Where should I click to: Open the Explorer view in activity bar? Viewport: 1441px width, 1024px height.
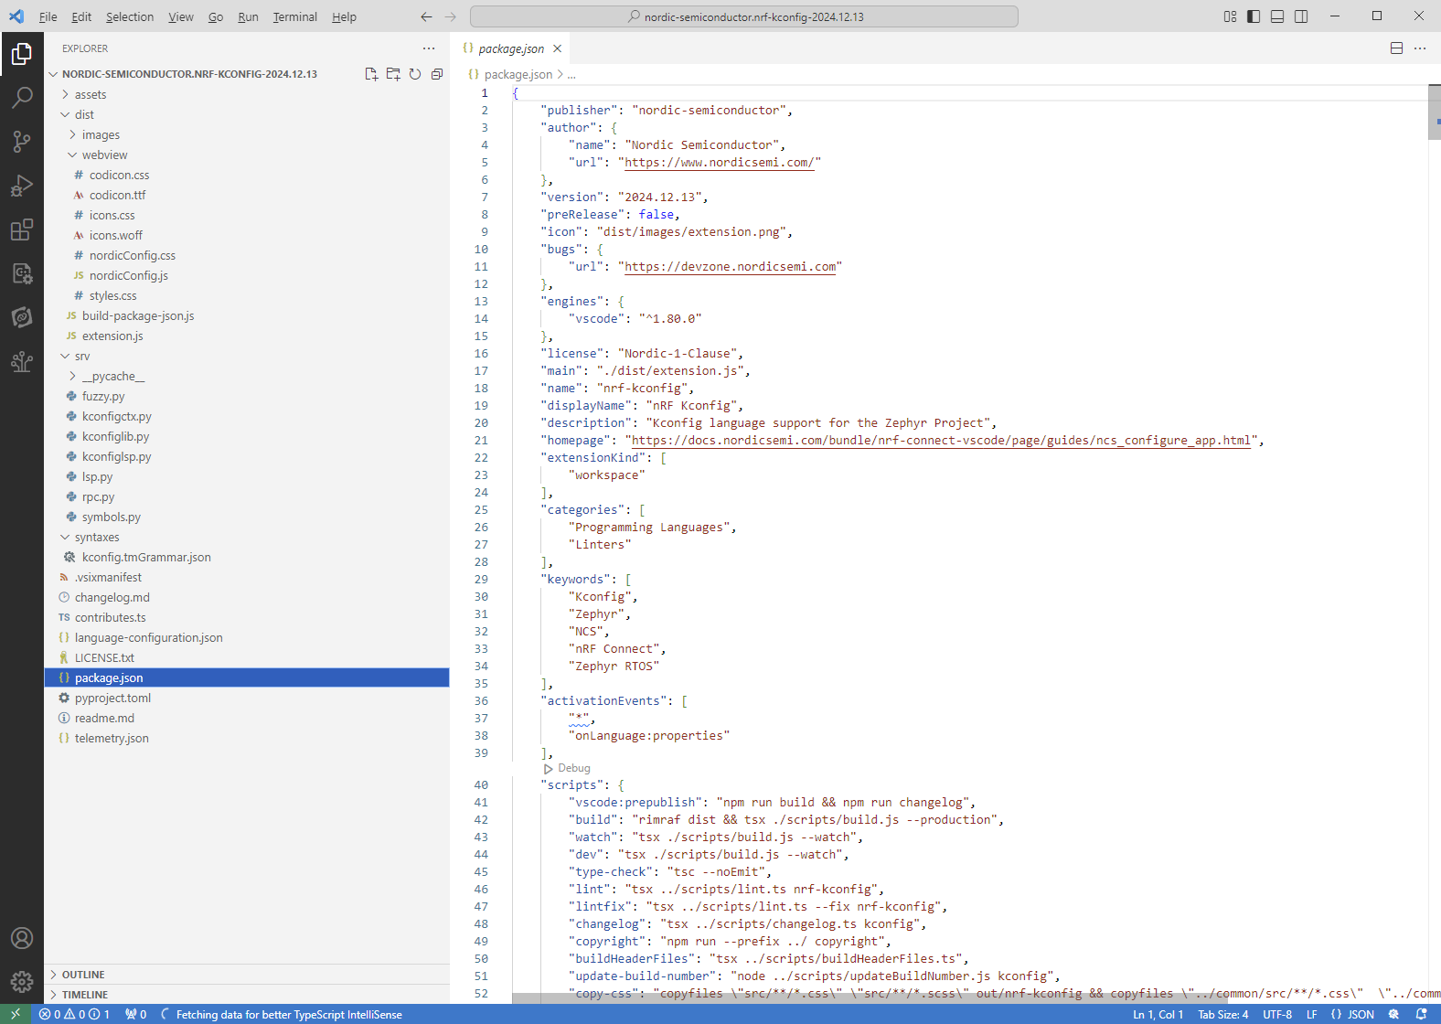click(x=22, y=54)
